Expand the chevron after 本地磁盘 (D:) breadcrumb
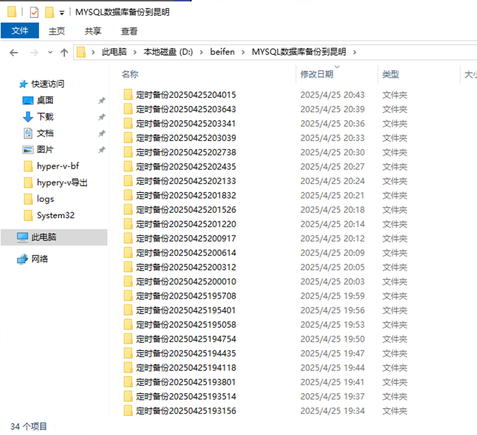This screenshot has height=435, width=477. (201, 52)
